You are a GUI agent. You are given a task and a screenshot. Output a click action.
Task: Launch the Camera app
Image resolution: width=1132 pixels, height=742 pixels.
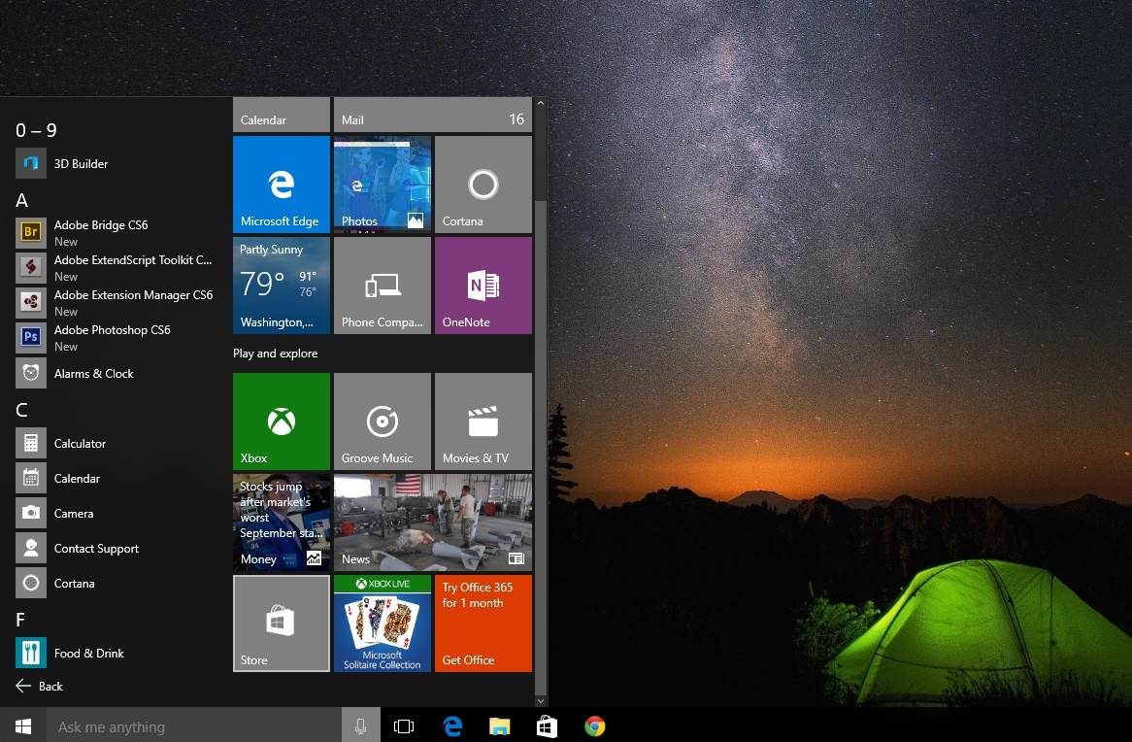click(116, 514)
